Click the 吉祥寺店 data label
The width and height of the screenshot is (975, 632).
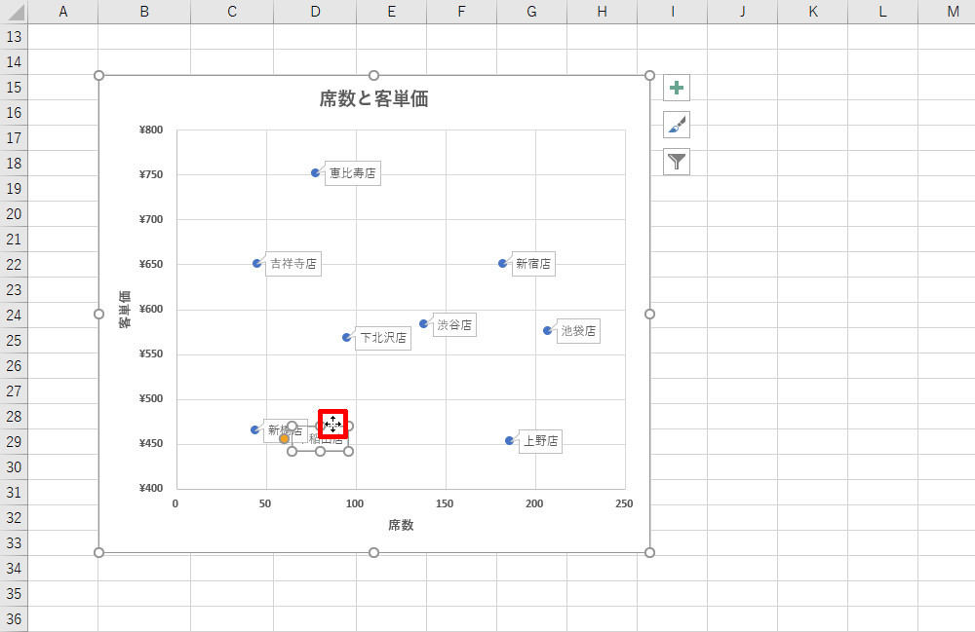pos(293,264)
